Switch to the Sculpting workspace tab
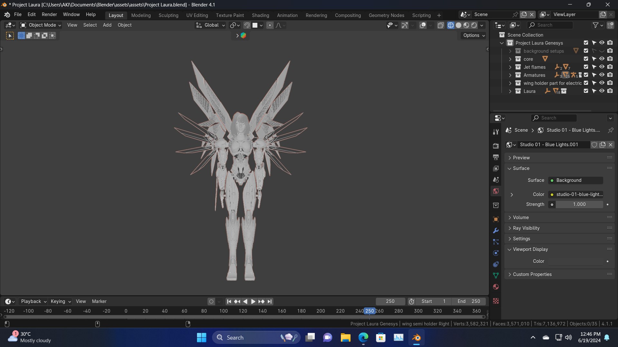The height and width of the screenshot is (347, 618). [168, 15]
